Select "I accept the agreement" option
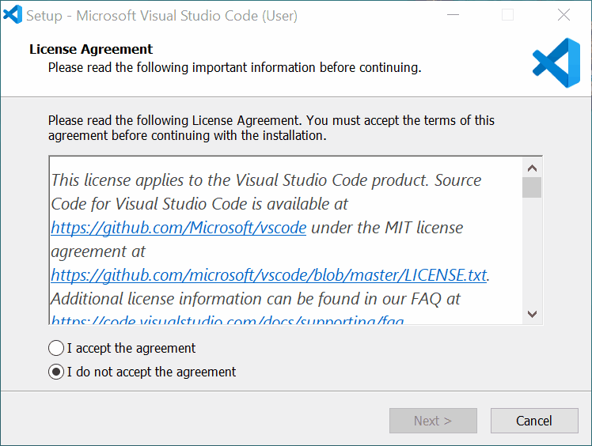 point(56,348)
